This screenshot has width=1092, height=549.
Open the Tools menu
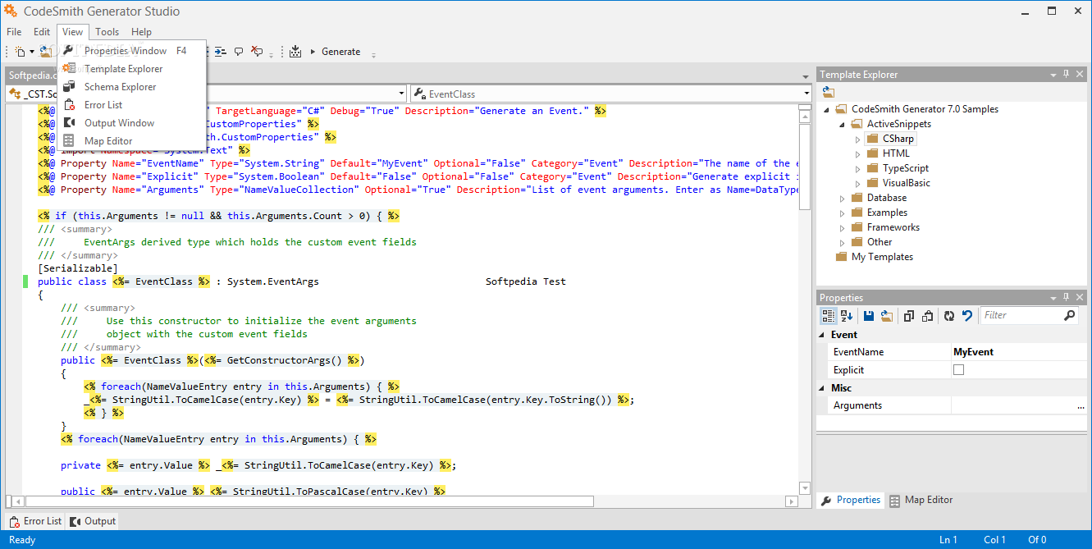[x=107, y=32]
